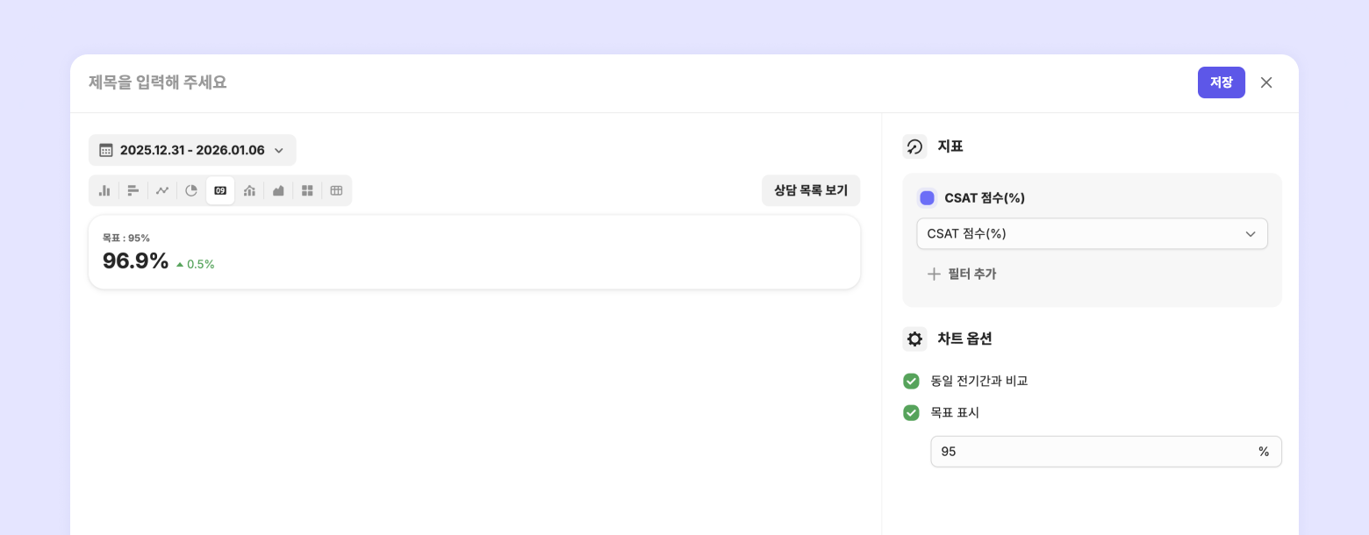The image size is (1369, 535).
Task: Click 필터 추가 to add filter
Action: coord(962,274)
